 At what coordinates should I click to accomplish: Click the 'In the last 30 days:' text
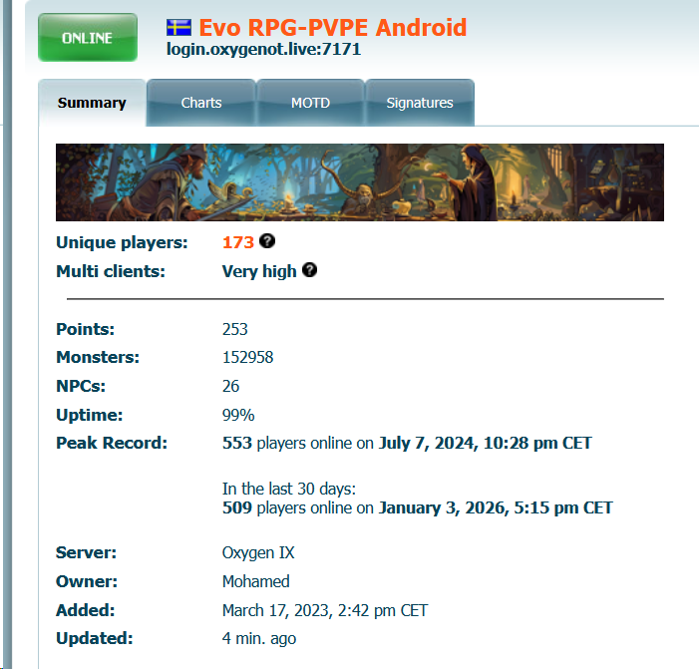click(x=289, y=489)
